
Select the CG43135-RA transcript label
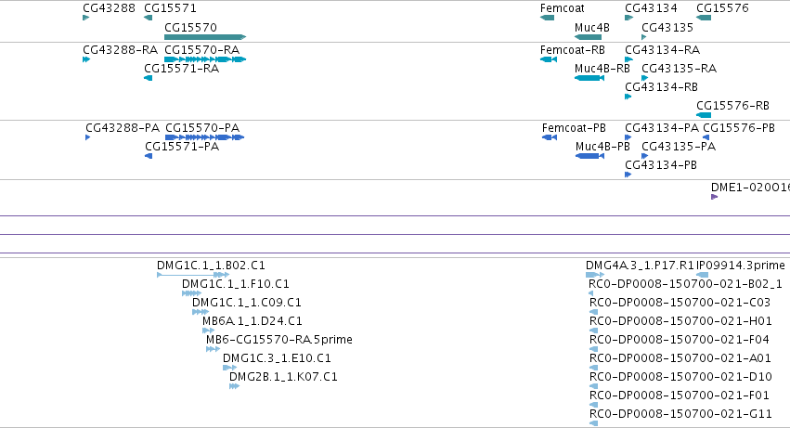coord(680,69)
